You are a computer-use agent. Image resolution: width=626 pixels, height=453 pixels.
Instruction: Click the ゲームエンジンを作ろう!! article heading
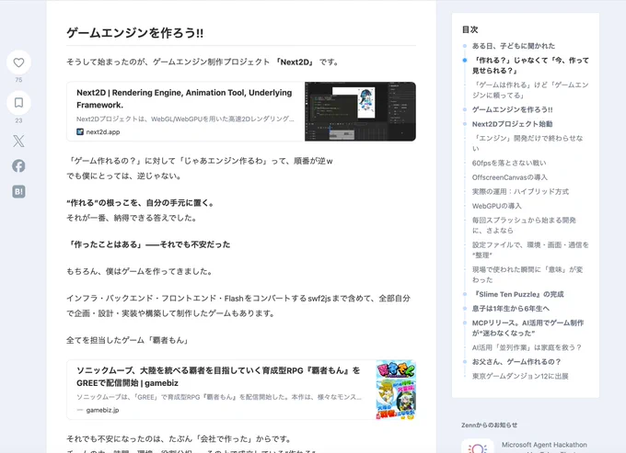pyautogui.click(x=135, y=33)
